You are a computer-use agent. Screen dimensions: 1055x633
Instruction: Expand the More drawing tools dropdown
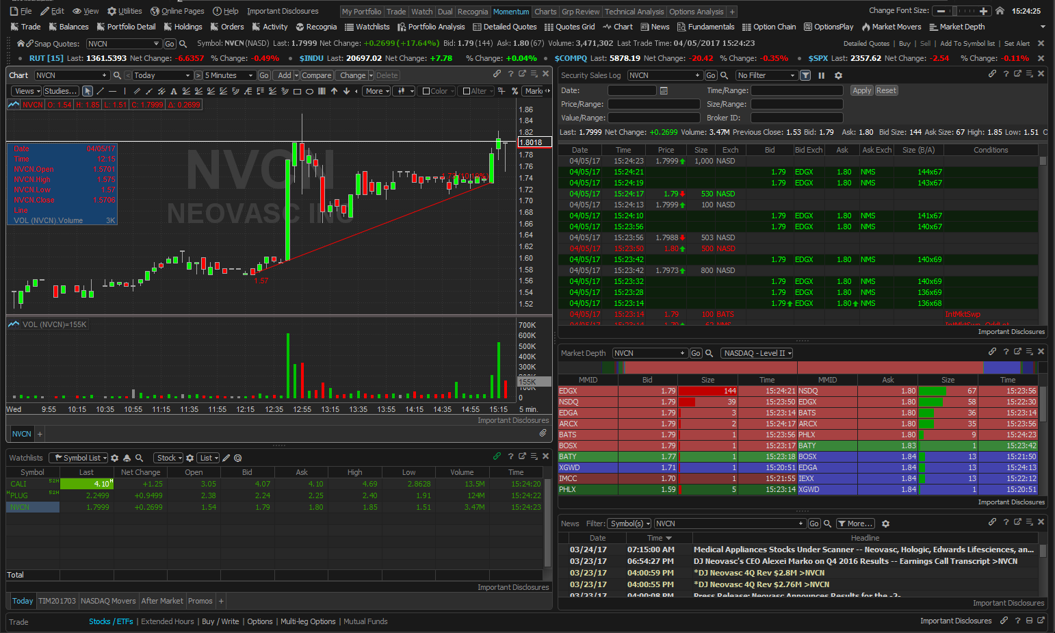[377, 91]
